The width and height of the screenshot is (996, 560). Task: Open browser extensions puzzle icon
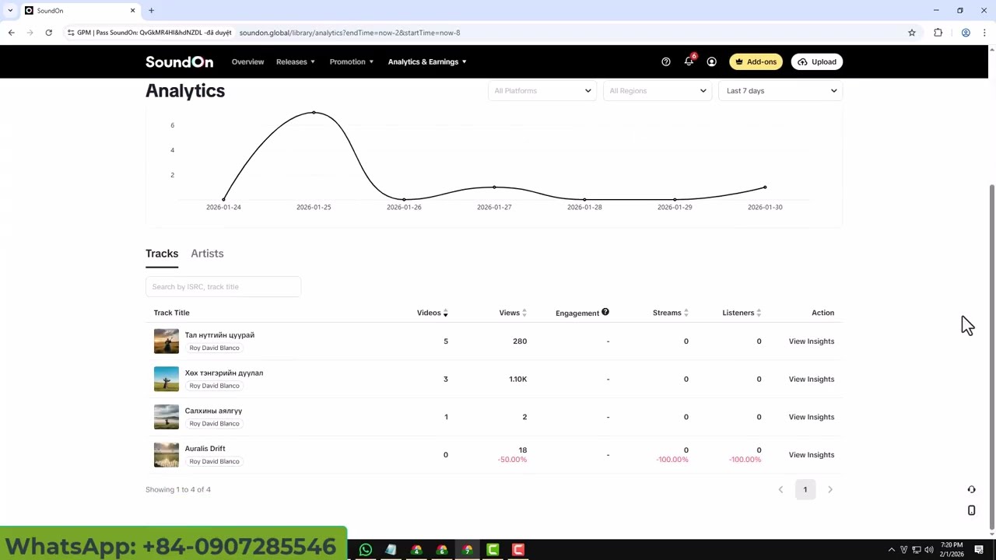tap(938, 33)
